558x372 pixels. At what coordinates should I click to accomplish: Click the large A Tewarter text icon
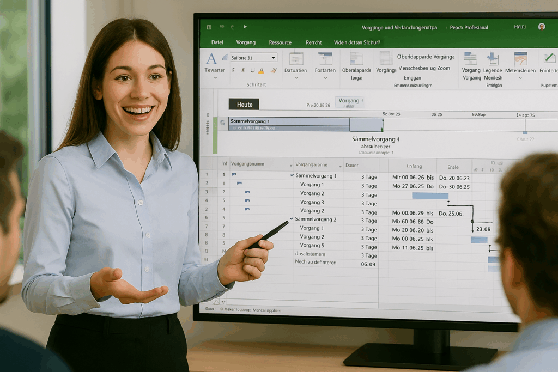click(211, 59)
